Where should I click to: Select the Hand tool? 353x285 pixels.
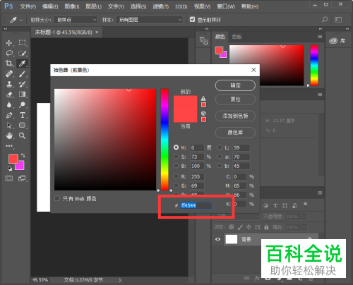point(9,135)
